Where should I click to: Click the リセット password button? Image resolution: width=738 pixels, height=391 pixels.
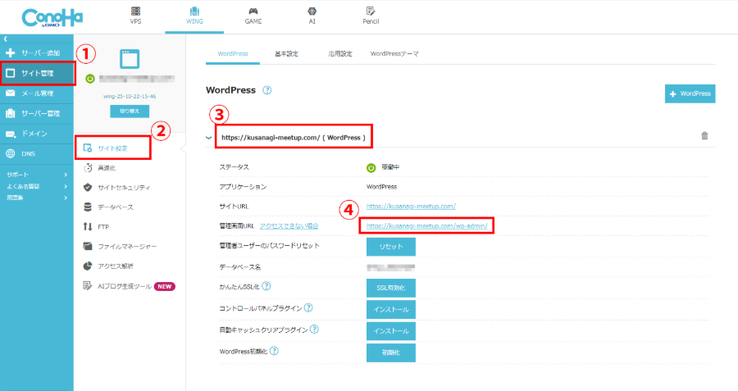click(x=390, y=247)
